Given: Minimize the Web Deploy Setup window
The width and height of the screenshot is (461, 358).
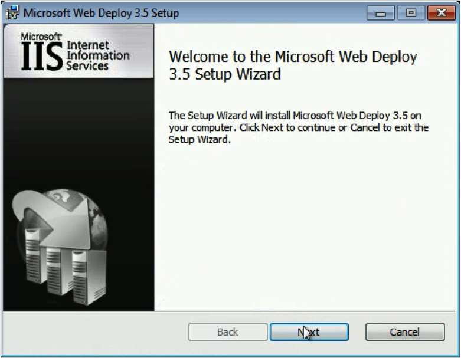Looking at the screenshot, I should [x=381, y=13].
